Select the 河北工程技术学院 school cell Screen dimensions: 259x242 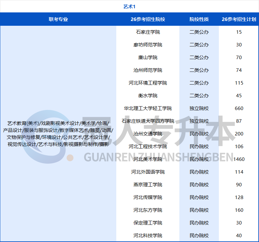tap(148, 146)
